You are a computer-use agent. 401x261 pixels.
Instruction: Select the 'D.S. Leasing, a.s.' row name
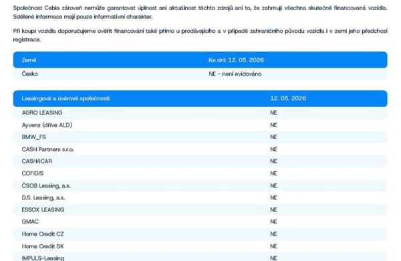pyautogui.click(x=43, y=197)
